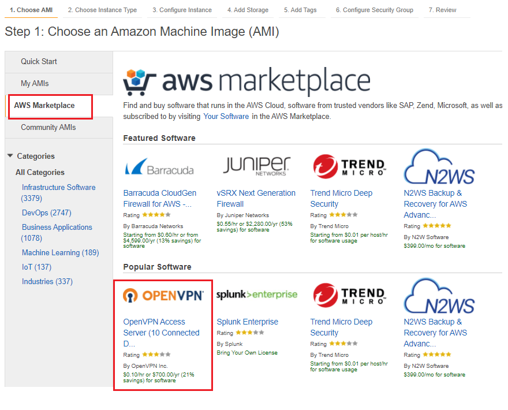Screen dimensions: 508x410
Task: Collapse the Categories section arrow
Action: (10, 156)
